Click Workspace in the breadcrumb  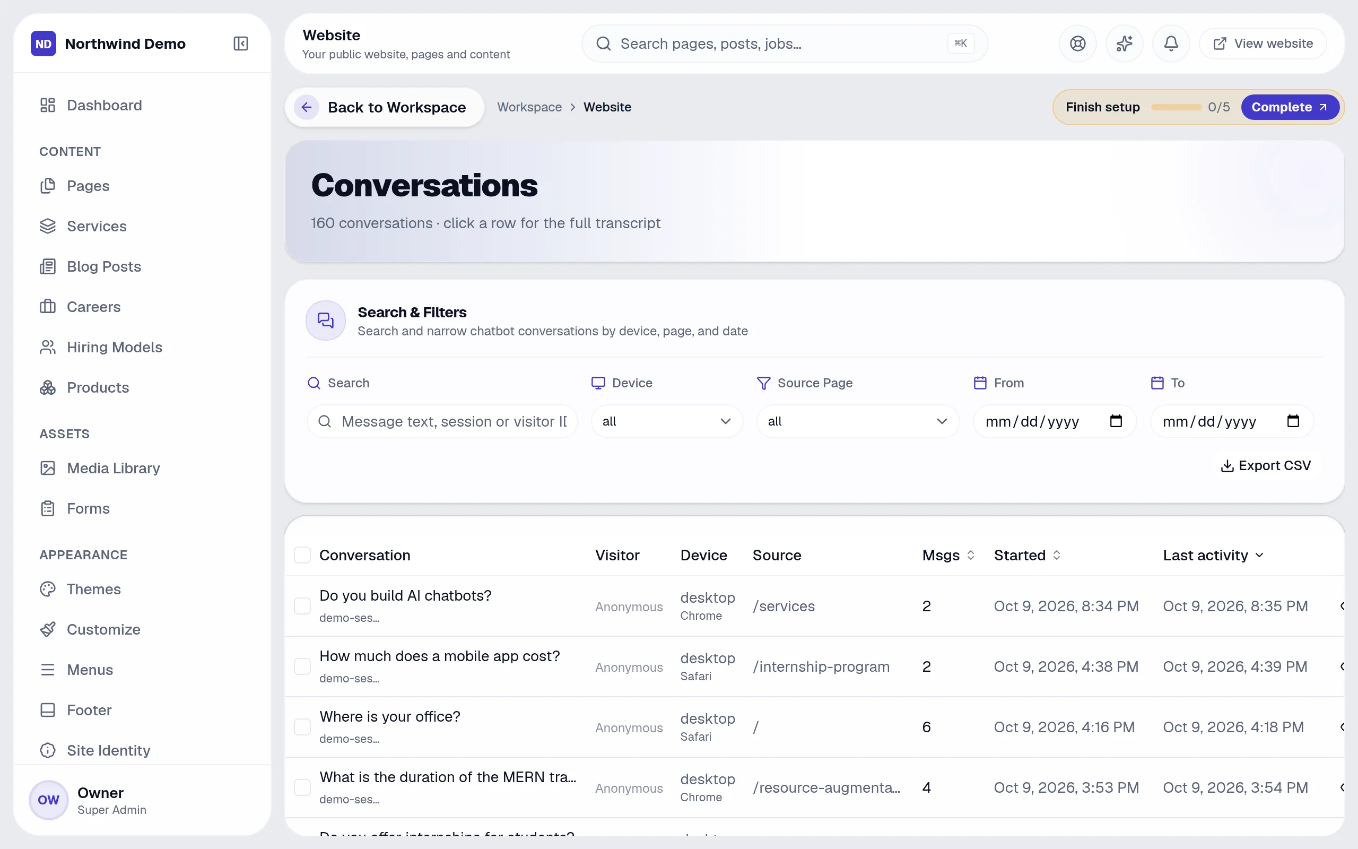(529, 107)
